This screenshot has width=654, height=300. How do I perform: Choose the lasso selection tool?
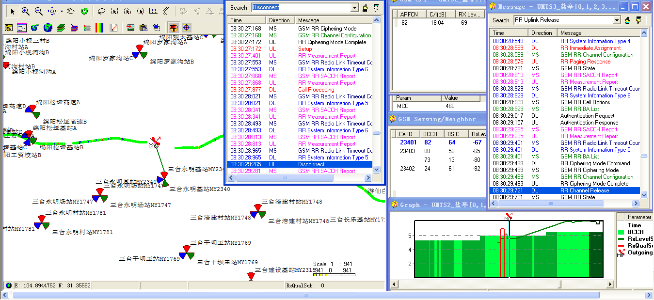(x=101, y=11)
